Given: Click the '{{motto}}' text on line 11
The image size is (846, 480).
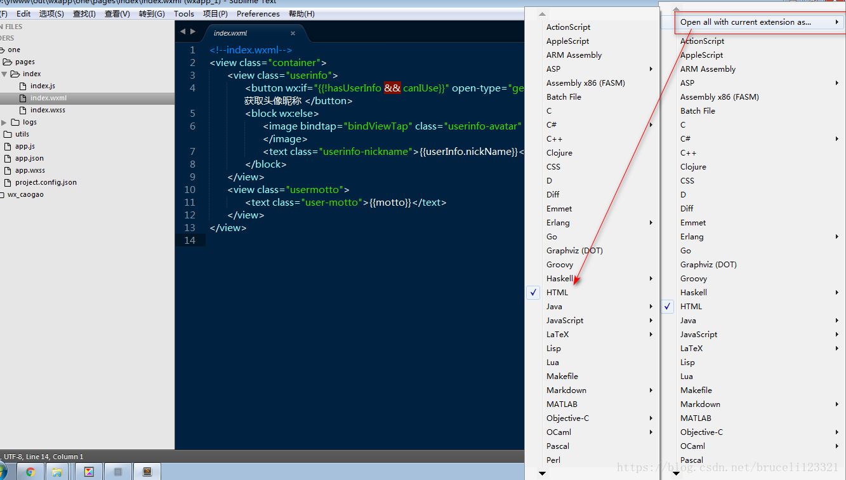Looking at the screenshot, I should (x=391, y=202).
